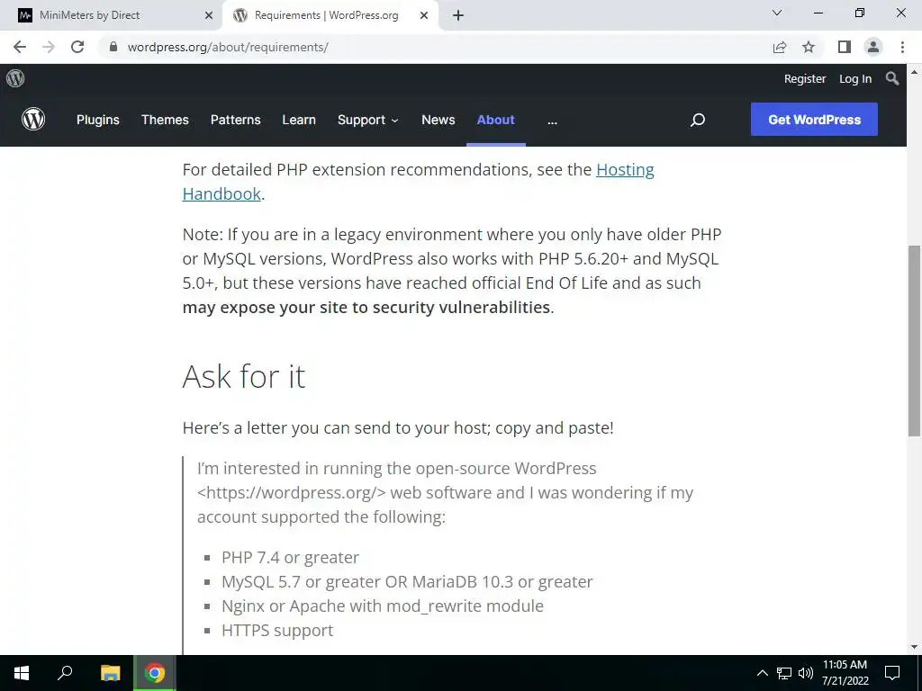This screenshot has height=691, width=922.
Task: Click the padlock site info icon
Action: 113,47
